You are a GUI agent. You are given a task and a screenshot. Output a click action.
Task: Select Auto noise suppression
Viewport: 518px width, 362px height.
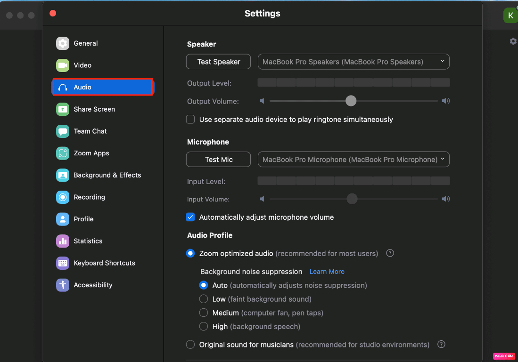click(x=204, y=285)
